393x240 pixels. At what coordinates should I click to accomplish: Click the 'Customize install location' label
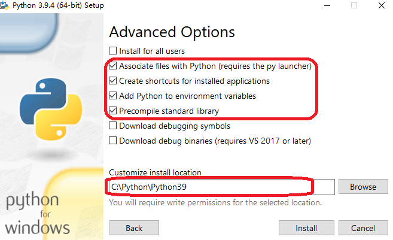tap(155, 172)
